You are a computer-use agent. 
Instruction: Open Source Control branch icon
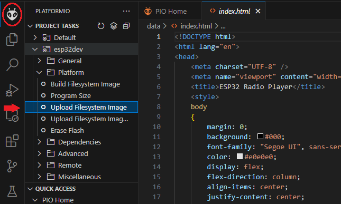[12, 166]
